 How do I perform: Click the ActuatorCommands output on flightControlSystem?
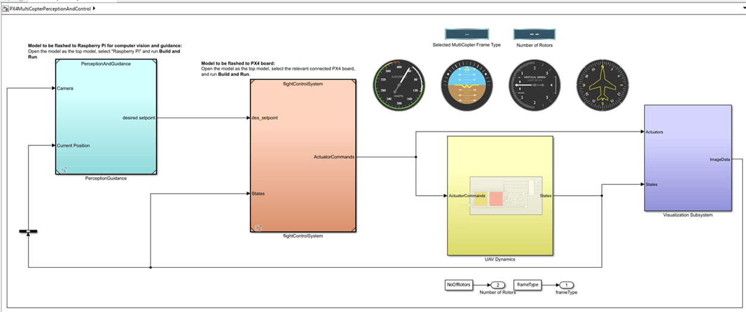(334, 157)
